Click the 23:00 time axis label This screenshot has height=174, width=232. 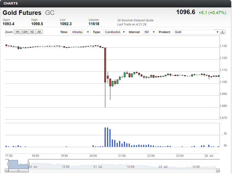(180, 156)
